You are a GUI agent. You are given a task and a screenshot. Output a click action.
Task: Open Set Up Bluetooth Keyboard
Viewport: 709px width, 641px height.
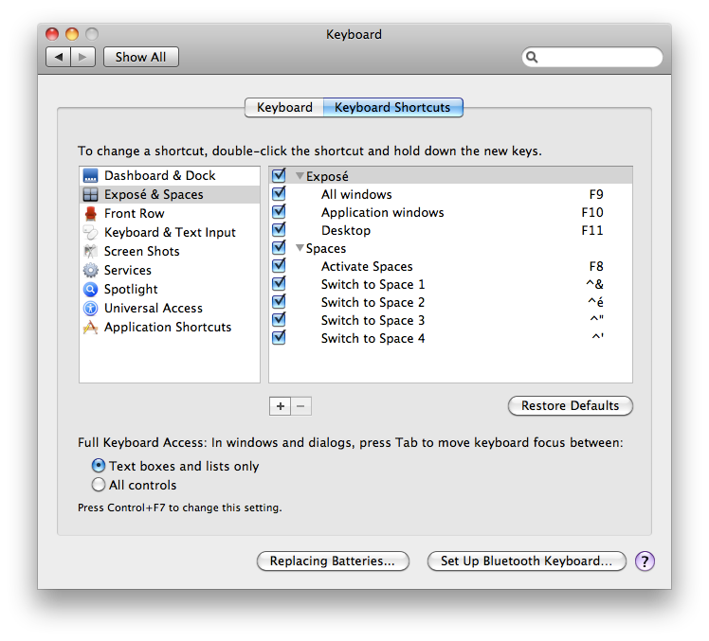pyautogui.click(x=526, y=561)
